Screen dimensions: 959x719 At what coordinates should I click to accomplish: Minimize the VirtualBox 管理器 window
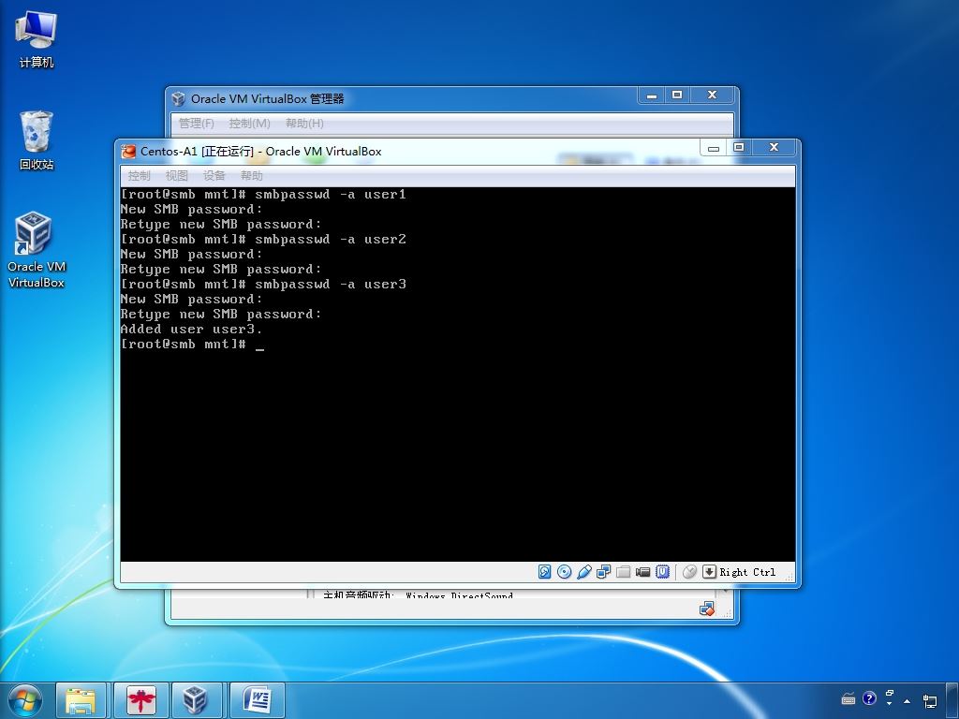click(x=652, y=95)
